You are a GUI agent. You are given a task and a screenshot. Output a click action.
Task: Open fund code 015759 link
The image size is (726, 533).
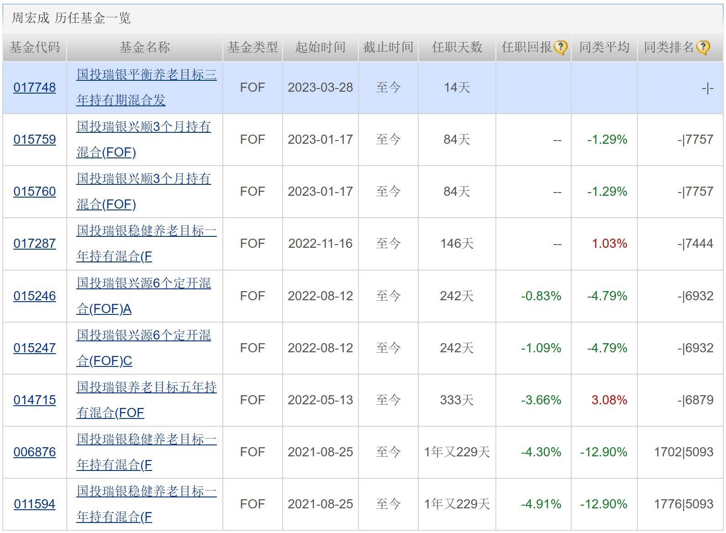click(x=35, y=140)
